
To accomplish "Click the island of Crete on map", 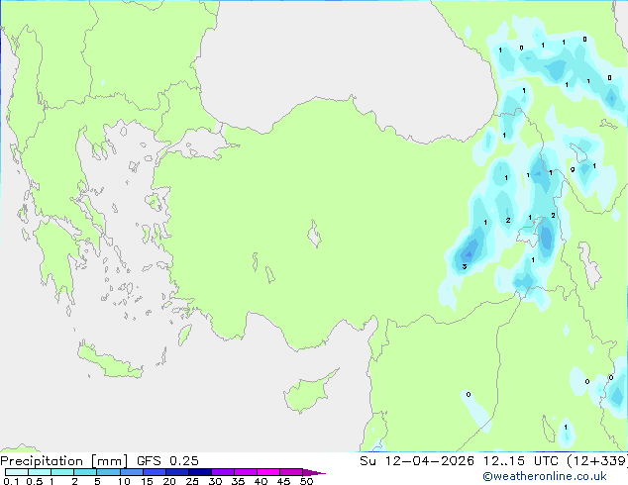I will coord(110,362).
